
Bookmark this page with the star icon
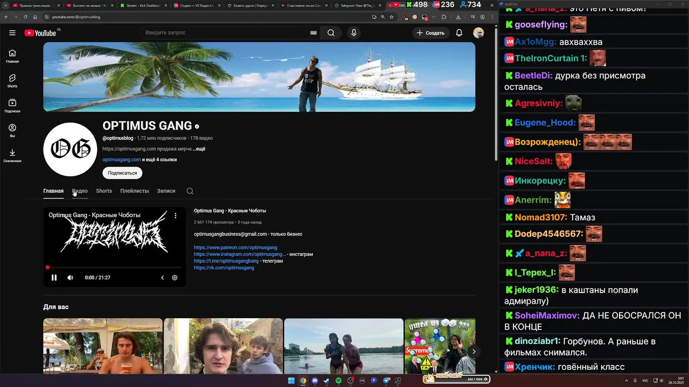(x=391, y=17)
